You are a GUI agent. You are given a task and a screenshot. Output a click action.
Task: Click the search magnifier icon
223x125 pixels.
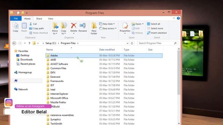click(175, 43)
